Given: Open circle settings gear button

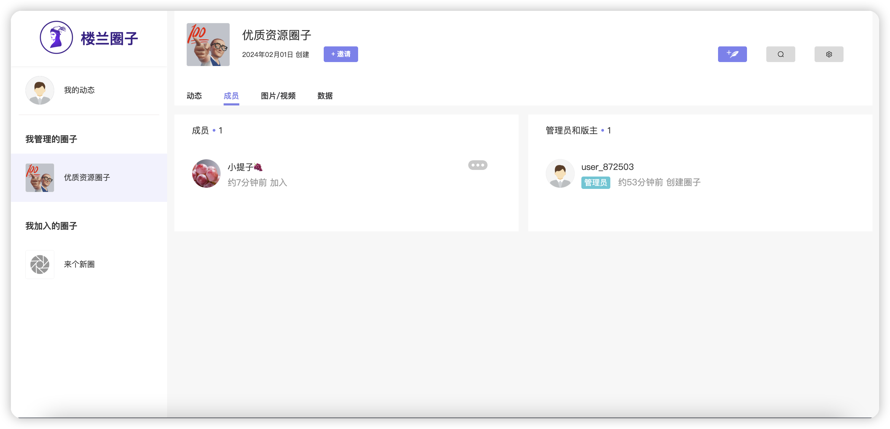Looking at the screenshot, I should pyautogui.click(x=829, y=54).
